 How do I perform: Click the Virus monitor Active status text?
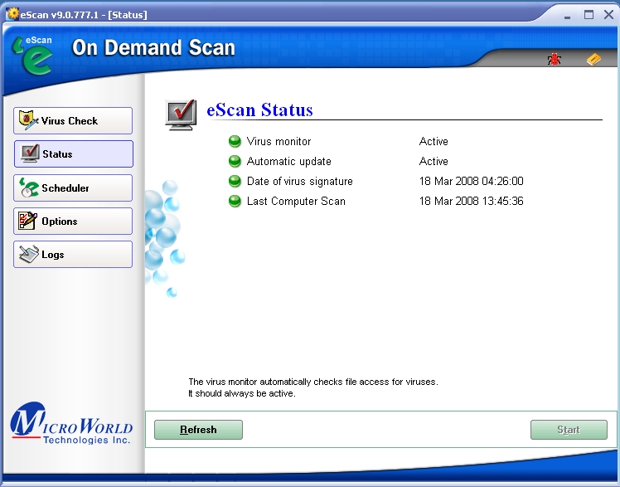click(x=434, y=142)
